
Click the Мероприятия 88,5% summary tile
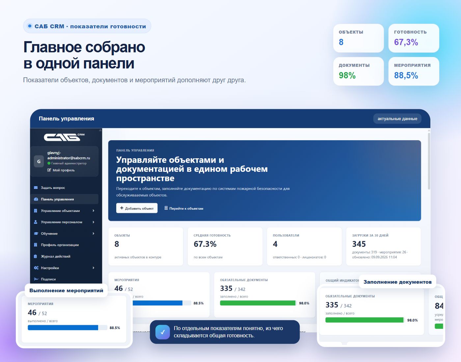point(414,71)
